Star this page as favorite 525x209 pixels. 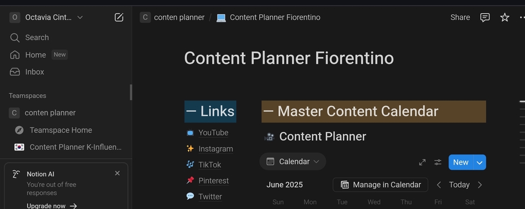pos(505,18)
